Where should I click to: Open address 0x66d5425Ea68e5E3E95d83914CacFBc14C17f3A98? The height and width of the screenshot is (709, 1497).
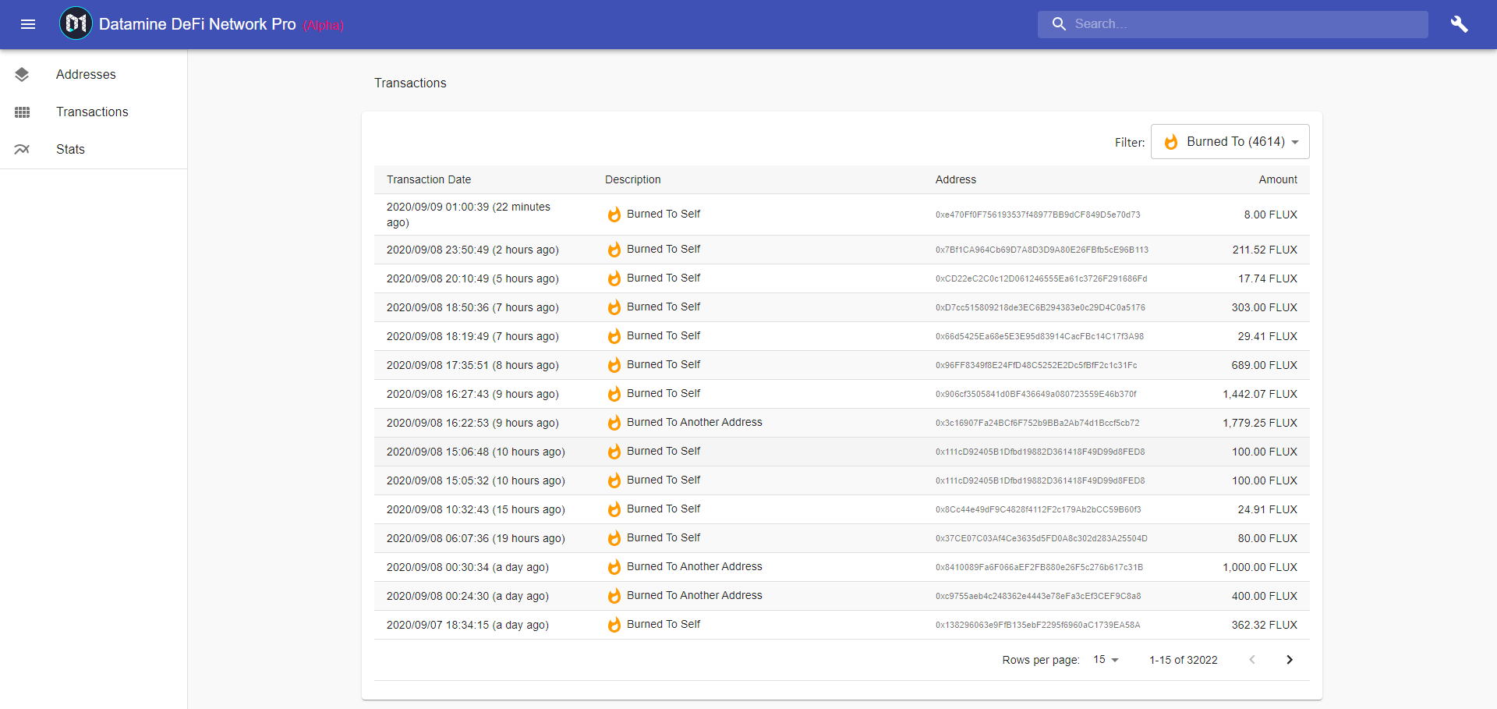click(x=1039, y=336)
